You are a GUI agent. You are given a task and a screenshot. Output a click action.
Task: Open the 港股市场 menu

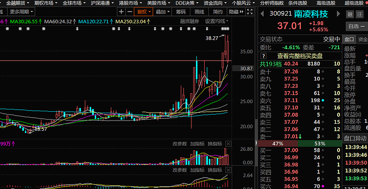click(130, 3)
